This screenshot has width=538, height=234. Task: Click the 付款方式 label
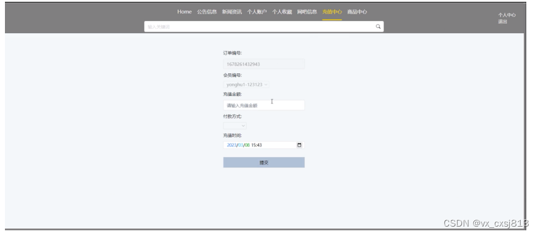pos(232,116)
